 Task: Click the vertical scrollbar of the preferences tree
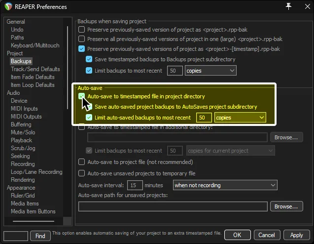[x=68, y=68]
